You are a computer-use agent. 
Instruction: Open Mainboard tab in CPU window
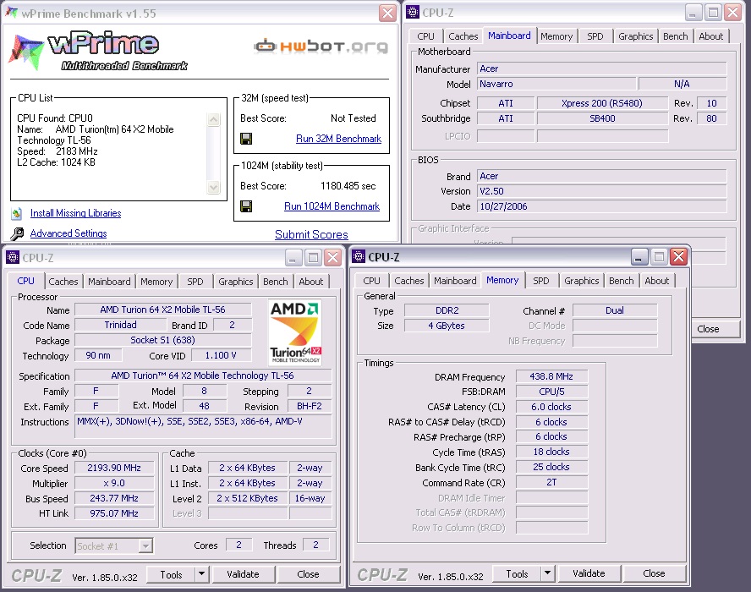[x=109, y=282]
